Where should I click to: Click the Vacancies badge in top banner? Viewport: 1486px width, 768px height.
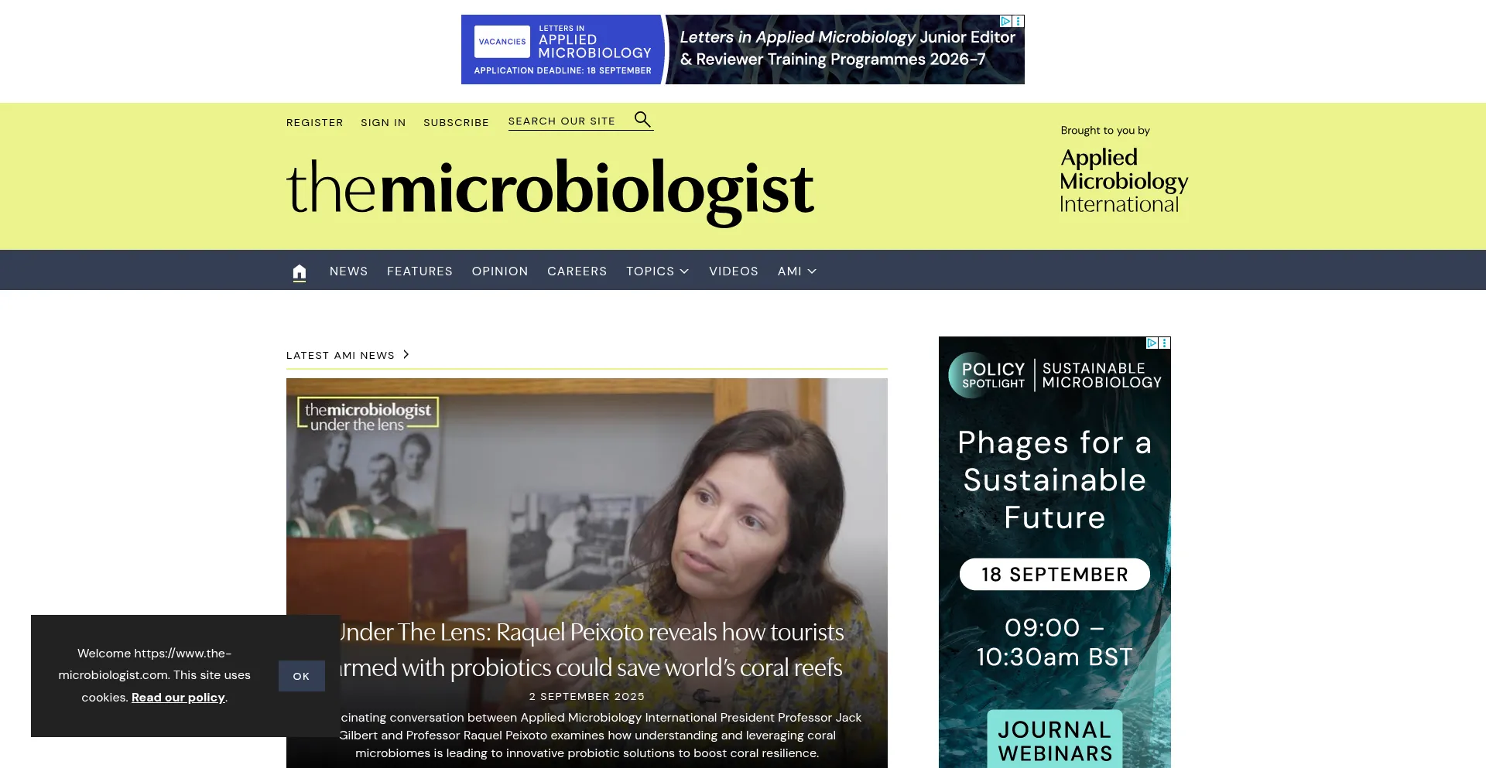[502, 42]
